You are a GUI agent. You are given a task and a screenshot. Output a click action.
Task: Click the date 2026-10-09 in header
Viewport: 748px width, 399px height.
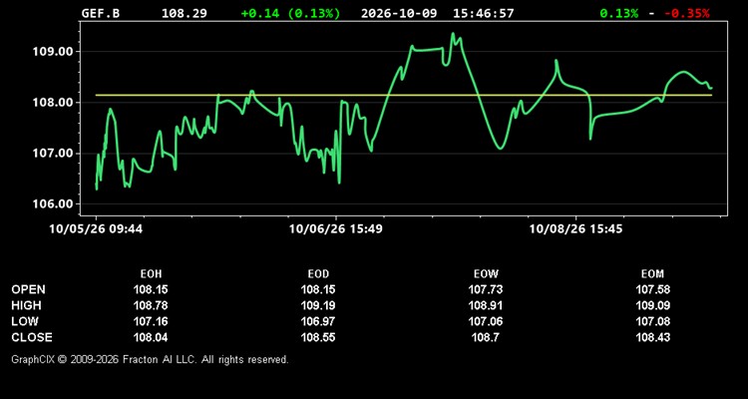tap(399, 13)
